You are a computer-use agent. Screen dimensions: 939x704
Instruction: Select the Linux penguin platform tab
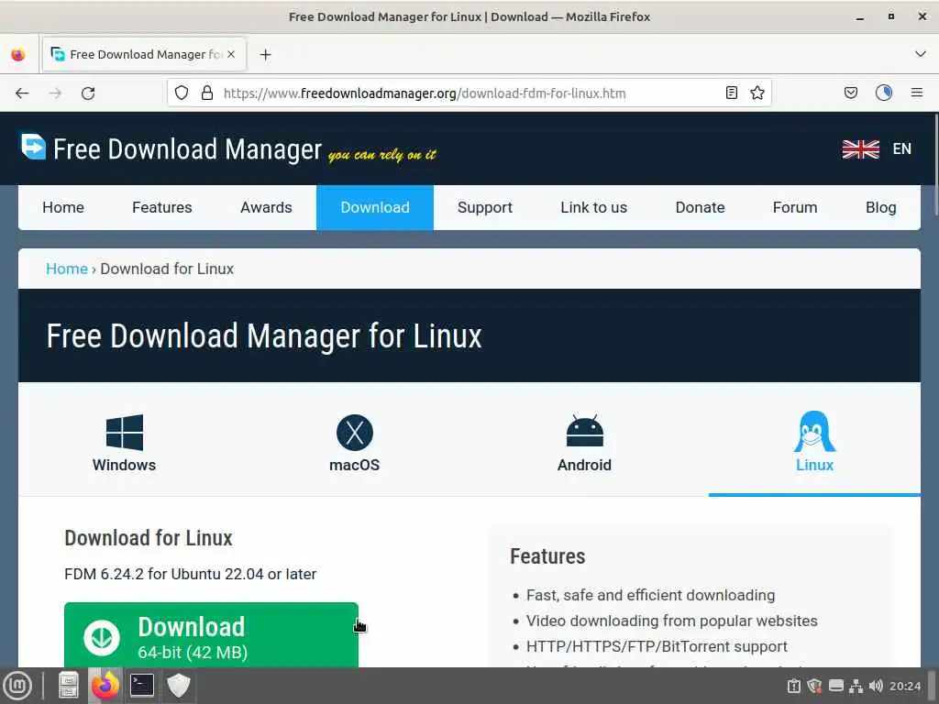point(814,441)
